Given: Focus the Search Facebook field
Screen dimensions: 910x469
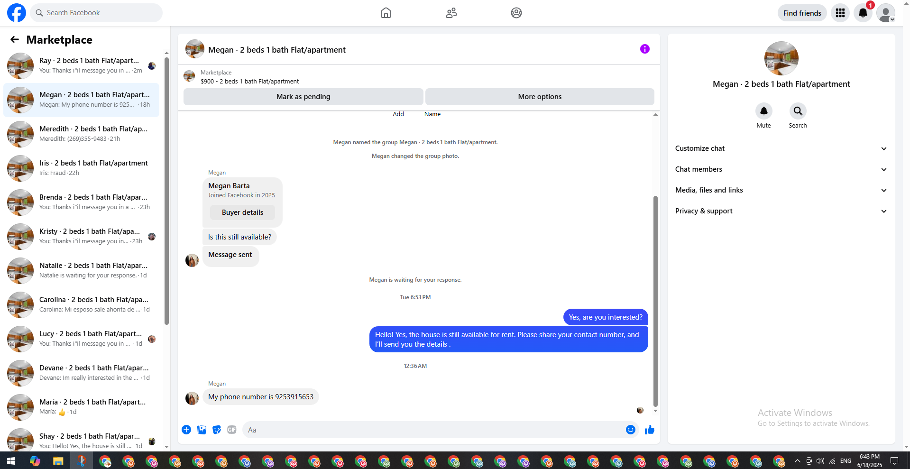Looking at the screenshot, I should pos(97,13).
